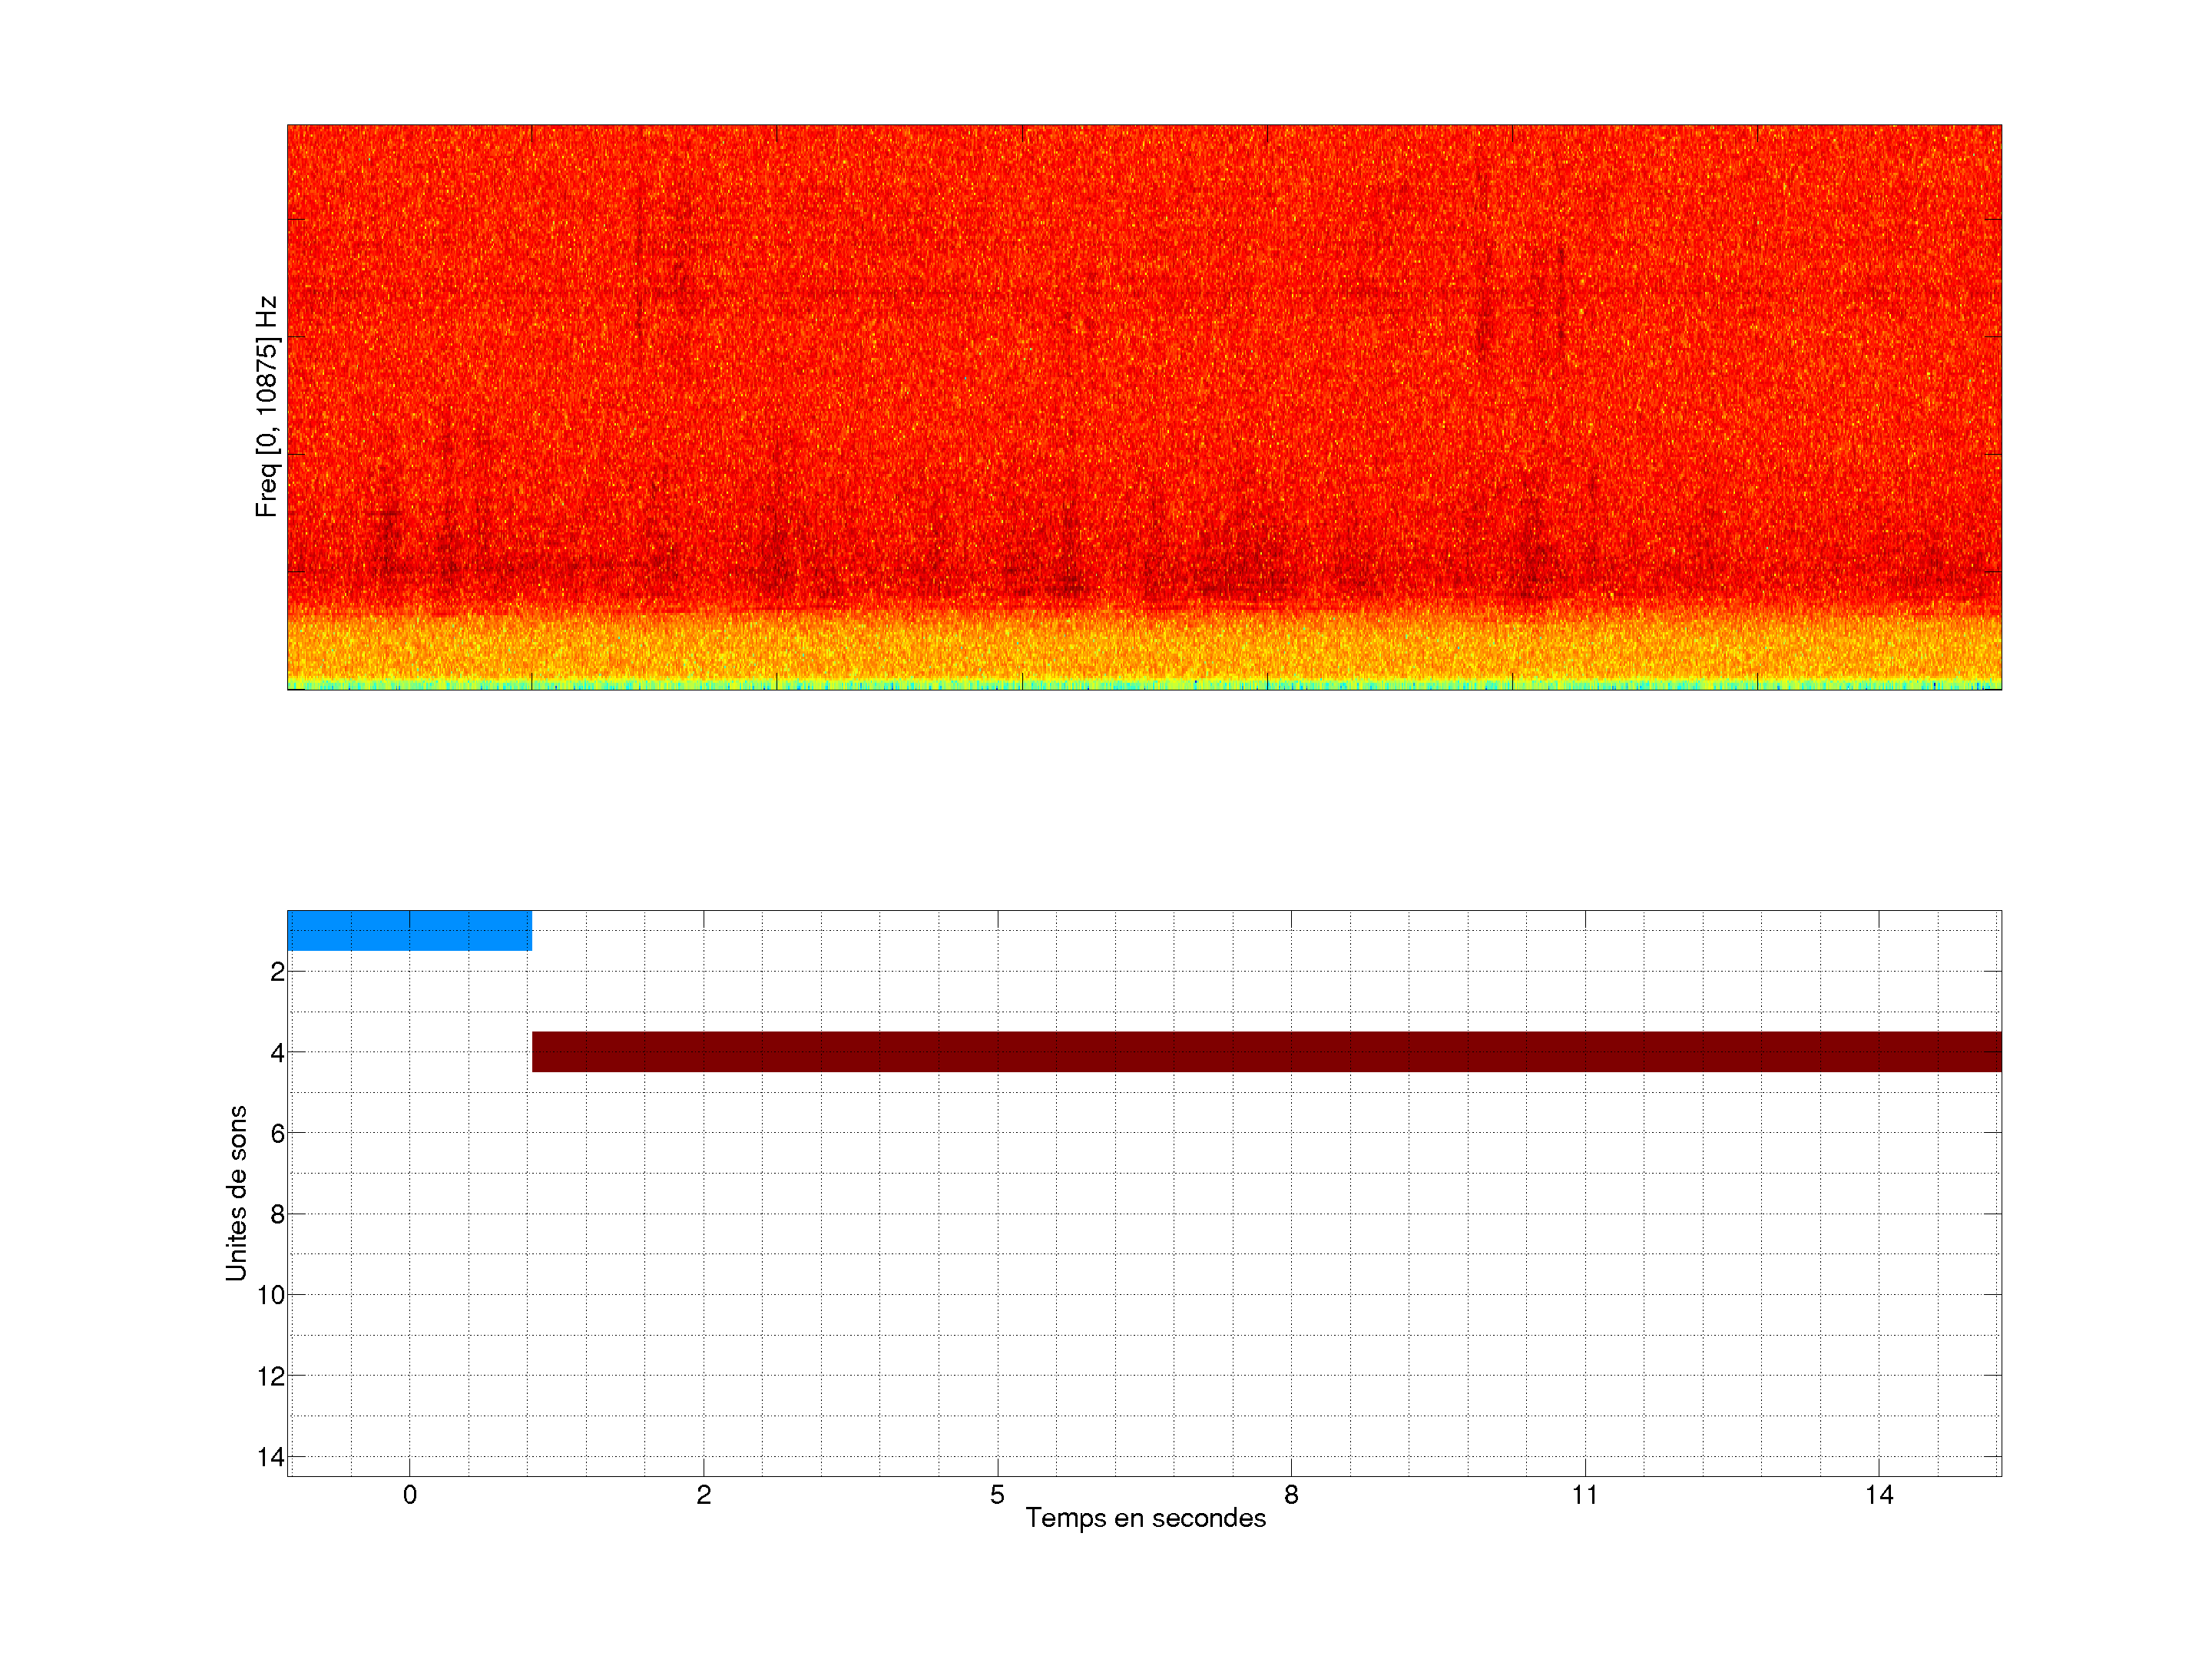The height and width of the screenshot is (1659, 2212).
Task: Click the cyan line at spectrogram bottom
Action: (1144, 686)
